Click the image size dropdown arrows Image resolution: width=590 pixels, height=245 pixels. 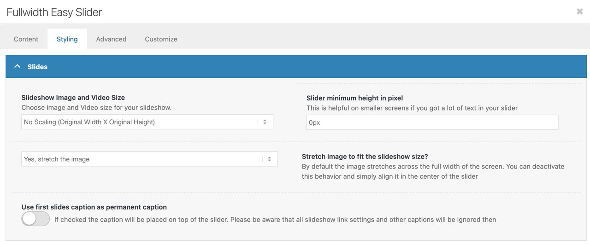[x=265, y=122]
